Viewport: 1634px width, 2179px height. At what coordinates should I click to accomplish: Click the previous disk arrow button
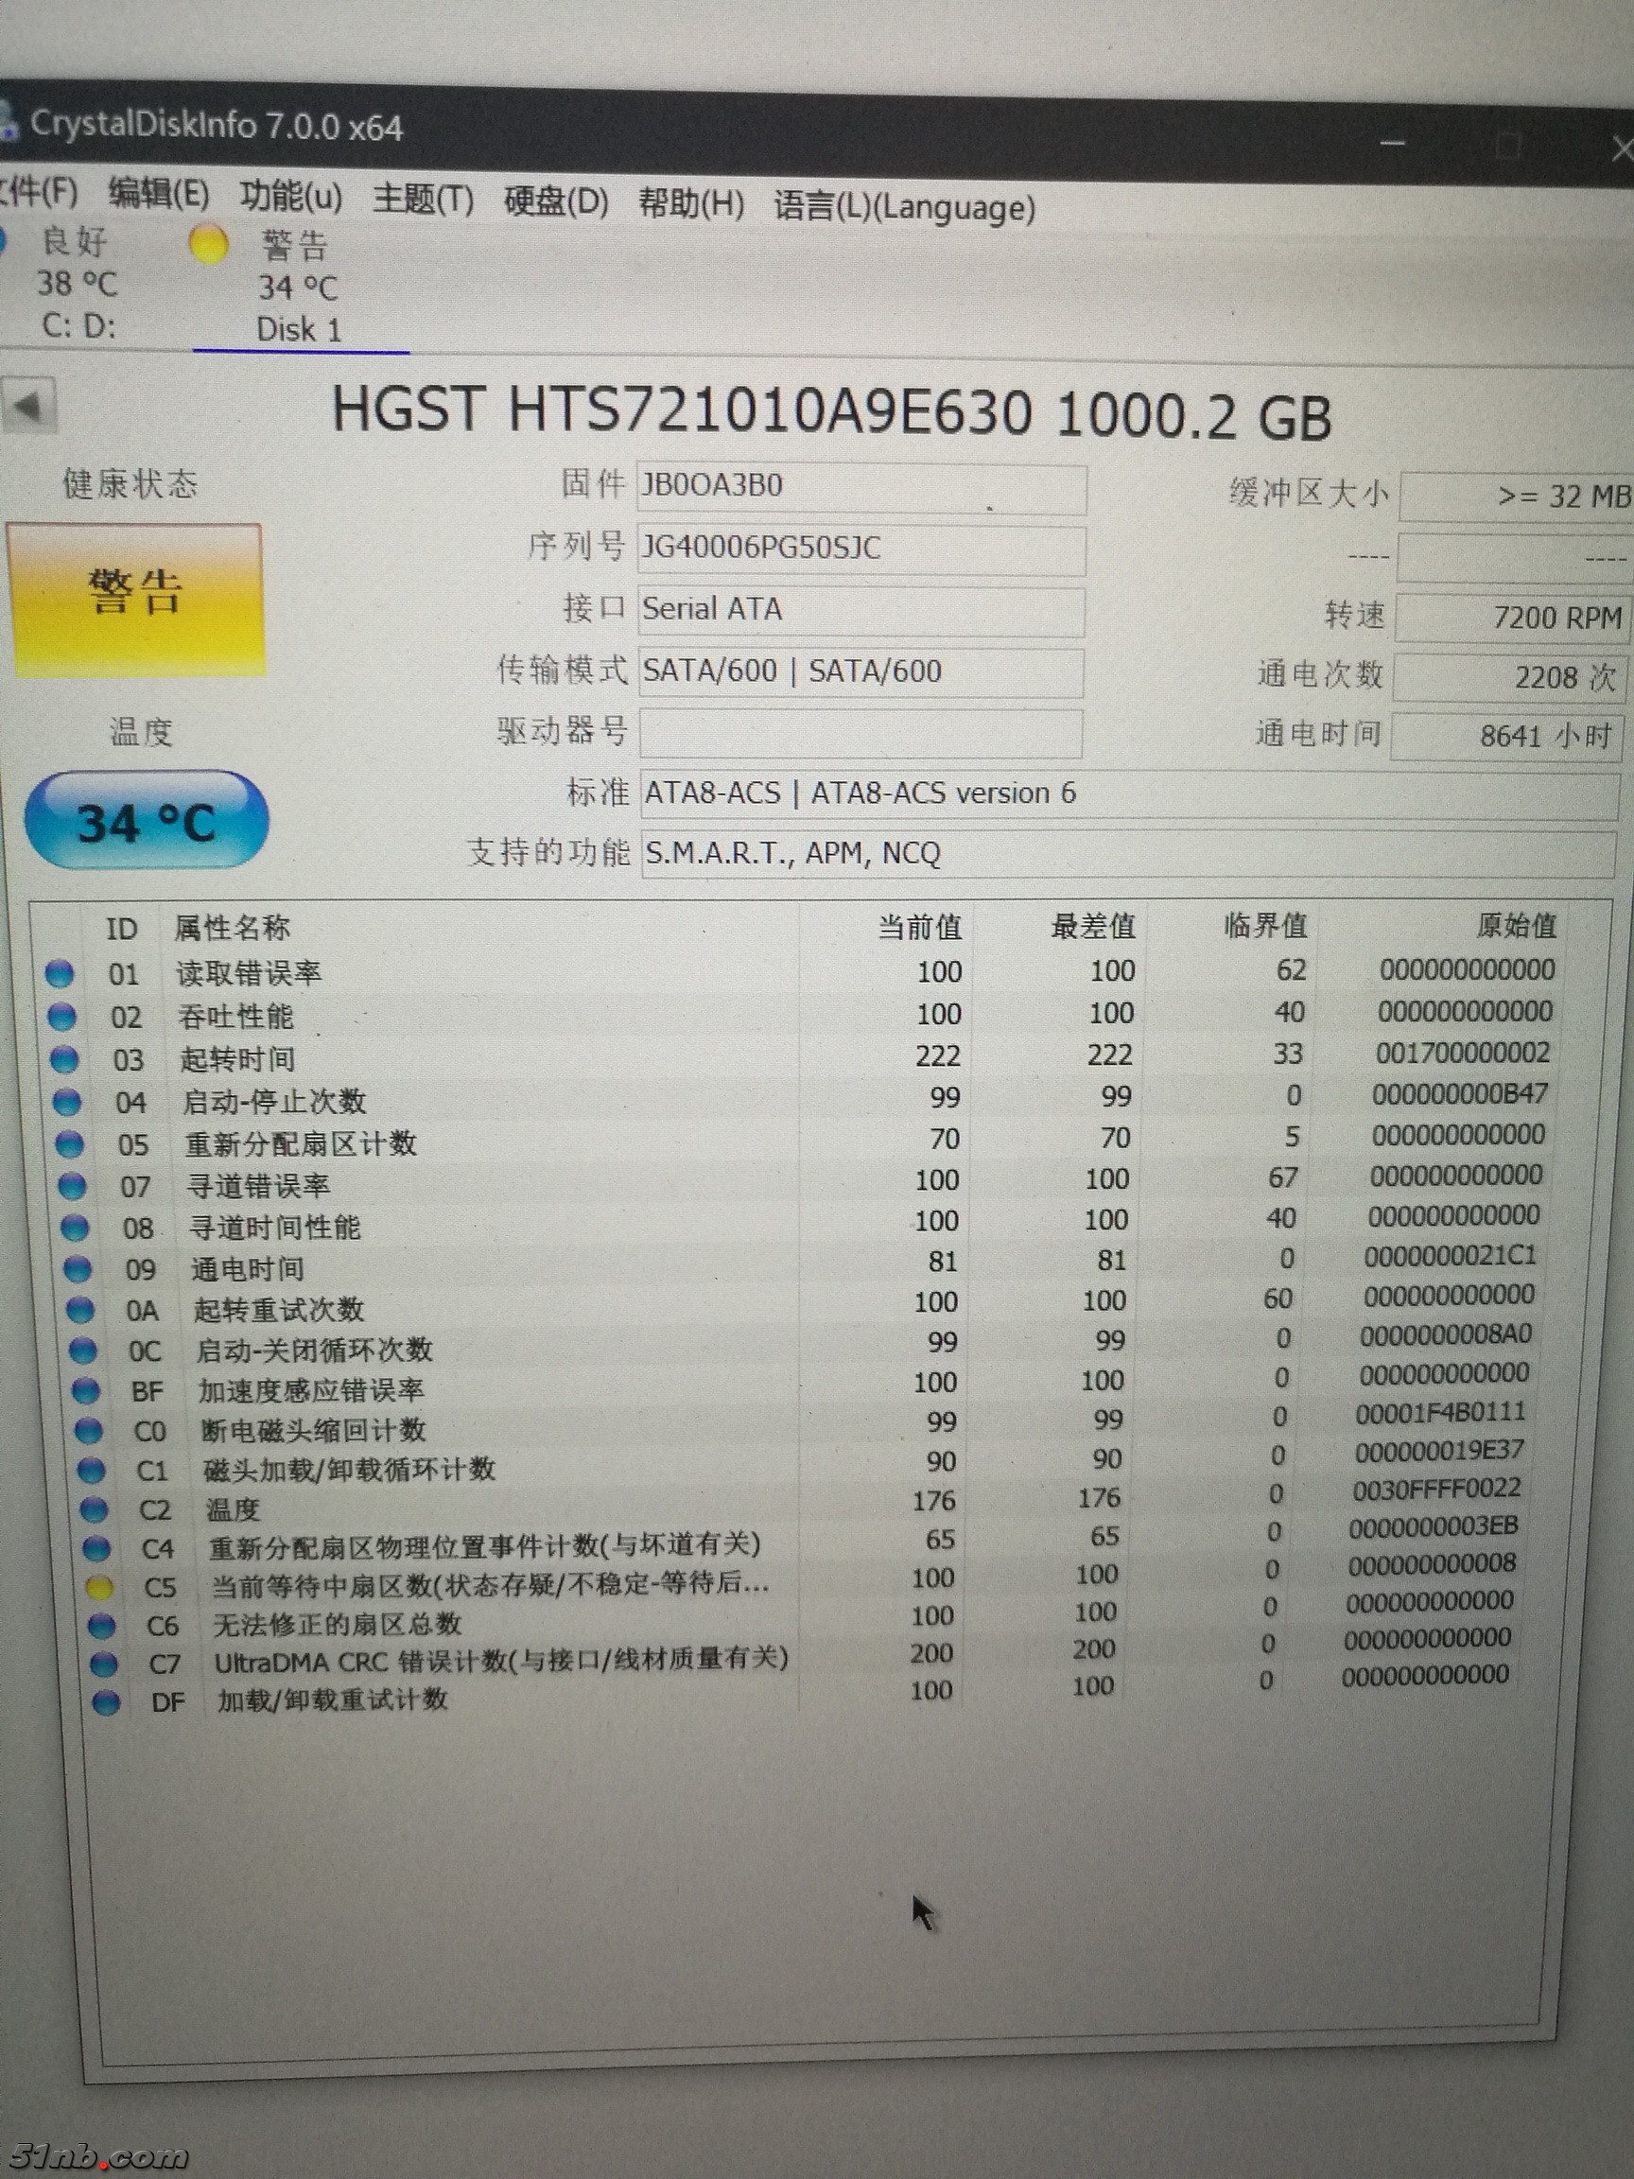pos(27,405)
